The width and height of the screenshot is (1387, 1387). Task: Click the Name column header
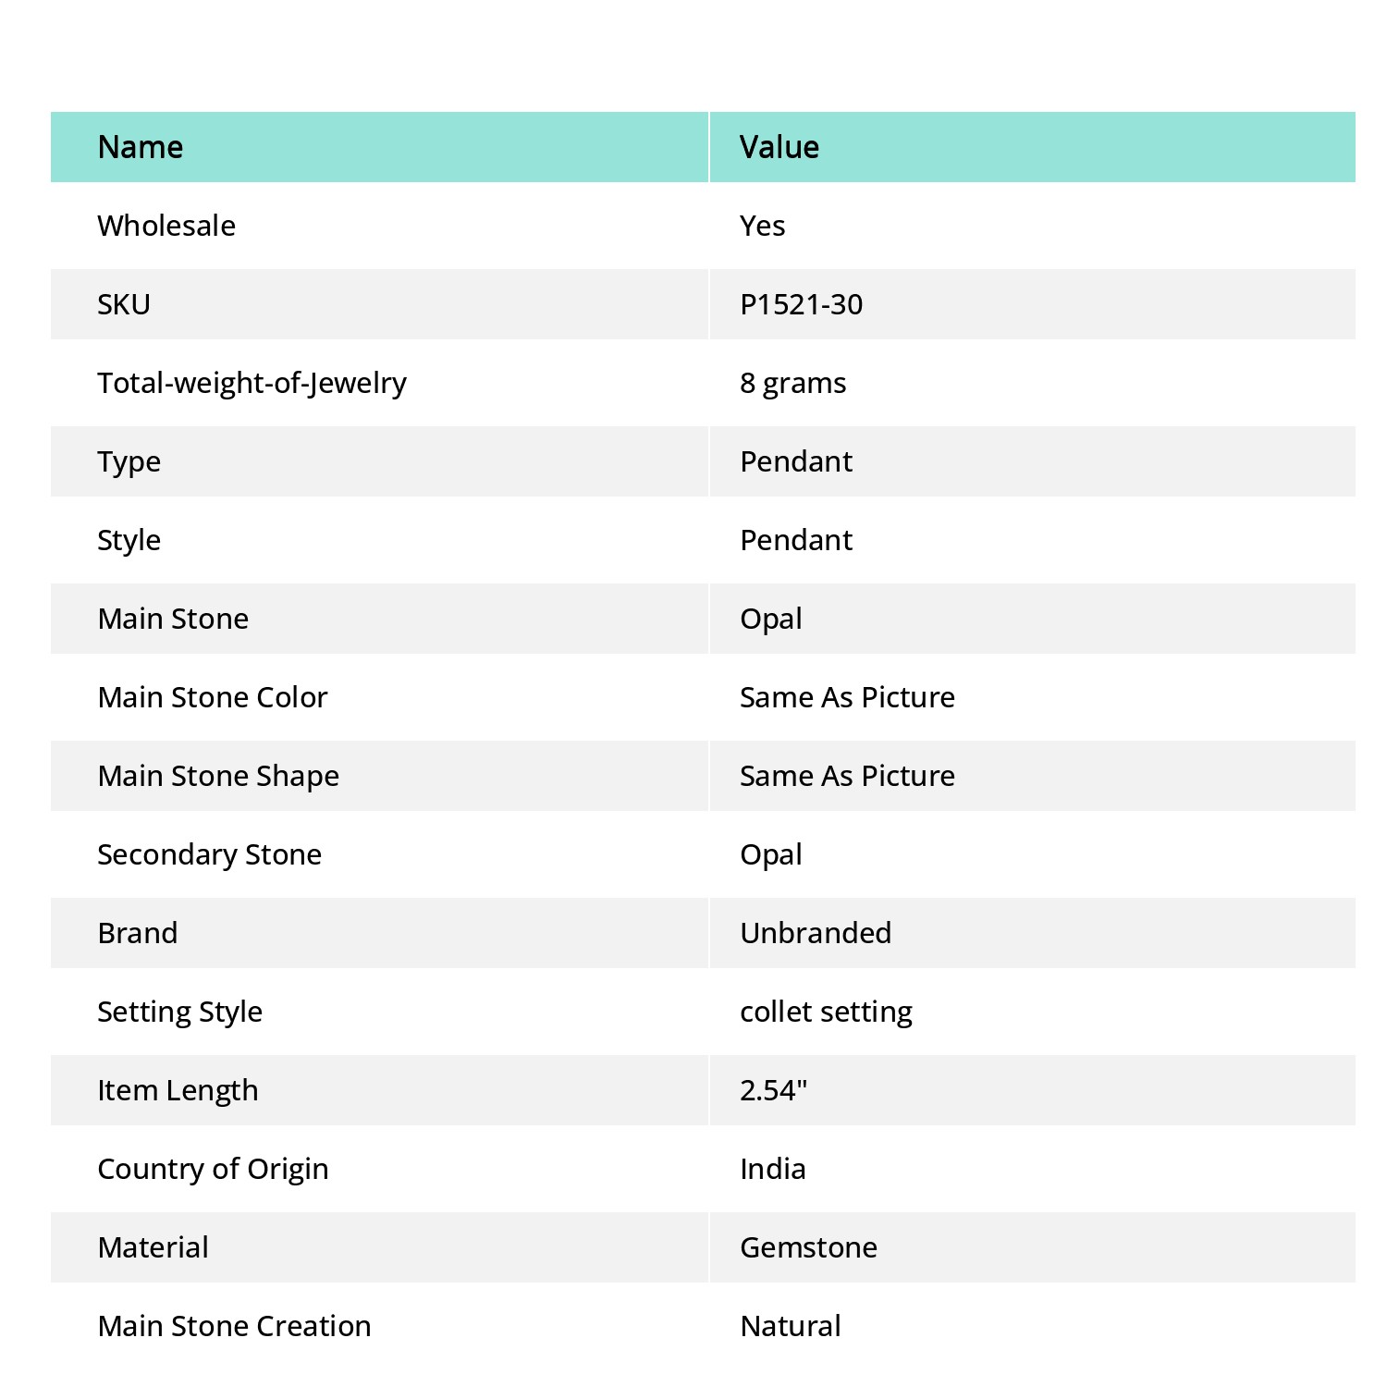pos(141,147)
